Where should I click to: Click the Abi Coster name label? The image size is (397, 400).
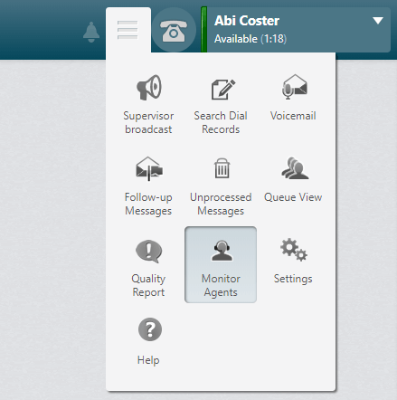pyautogui.click(x=247, y=21)
